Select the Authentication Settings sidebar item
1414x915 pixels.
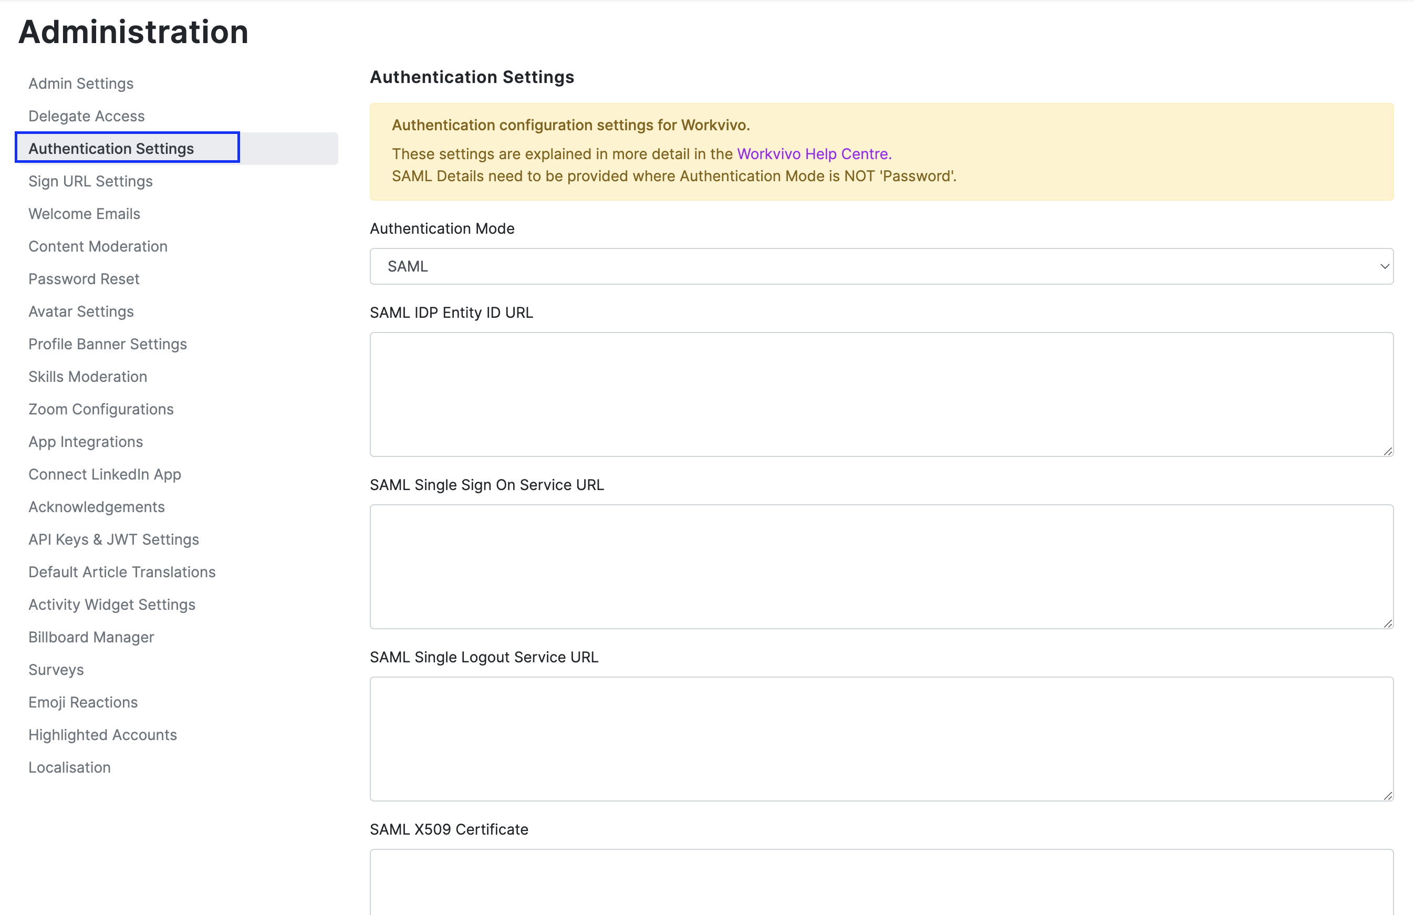tap(111, 149)
